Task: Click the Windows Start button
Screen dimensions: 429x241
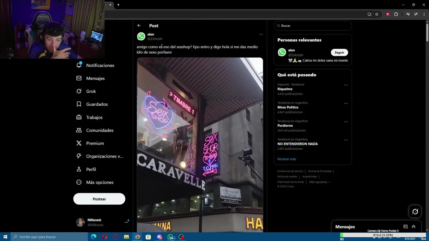Action: [5, 237]
